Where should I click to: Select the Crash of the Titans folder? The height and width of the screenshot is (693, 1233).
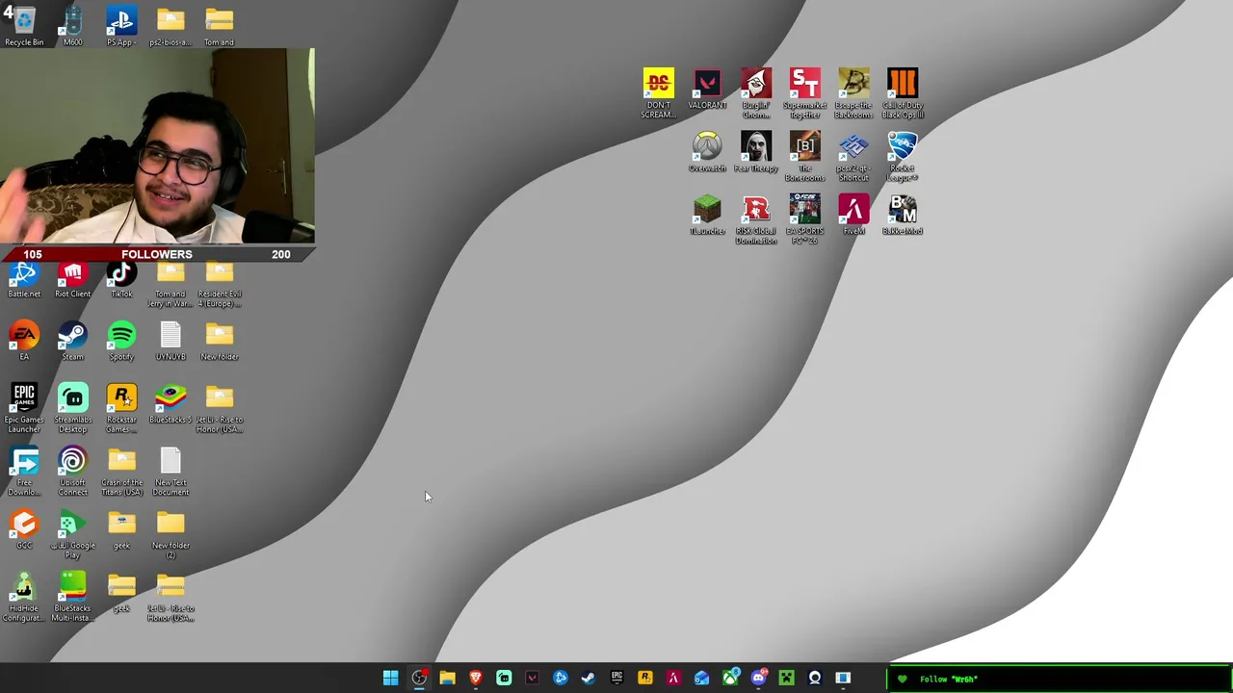pyautogui.click(x=121, y=472)
